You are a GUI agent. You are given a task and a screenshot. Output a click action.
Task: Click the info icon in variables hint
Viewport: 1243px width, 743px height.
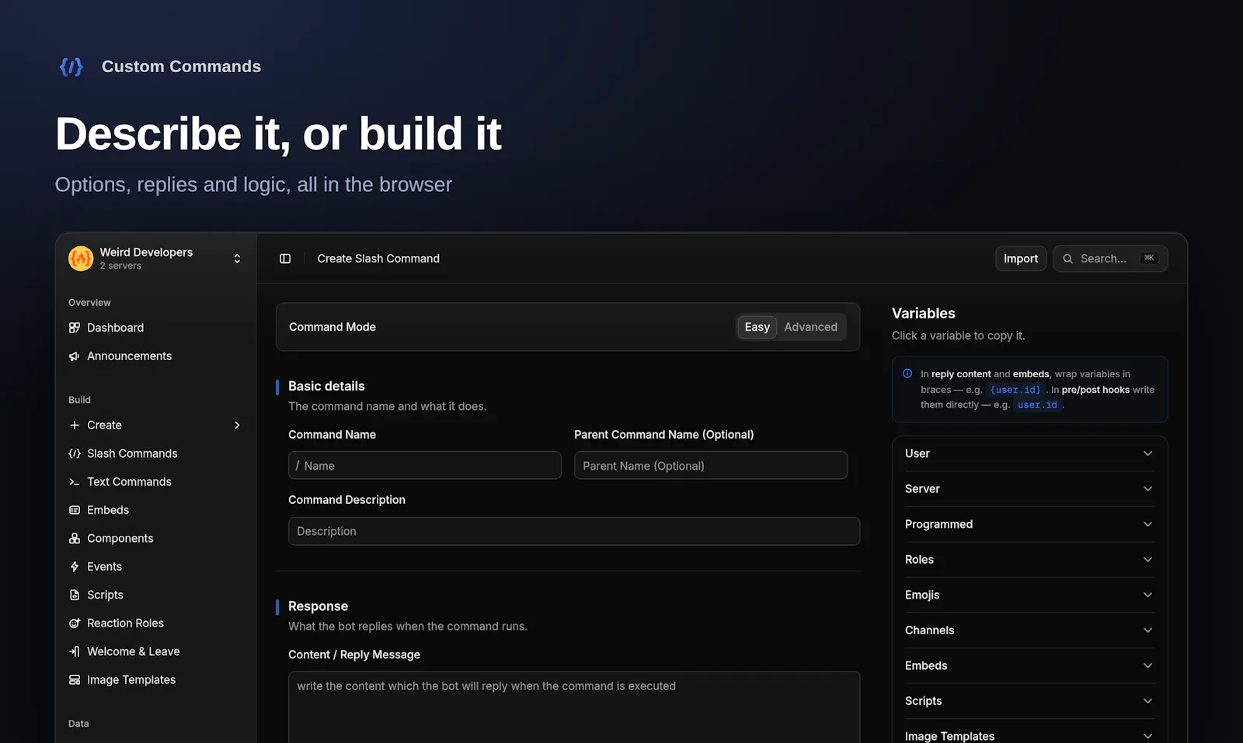point(907,373)
